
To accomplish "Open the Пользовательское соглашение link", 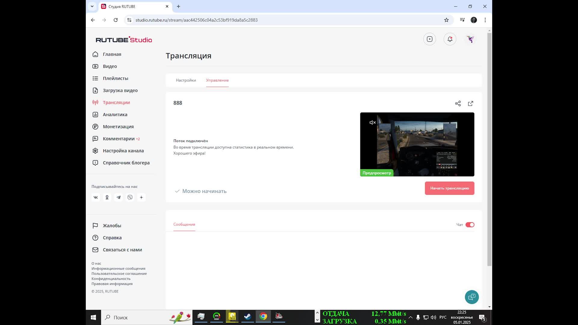I will 119,274.
